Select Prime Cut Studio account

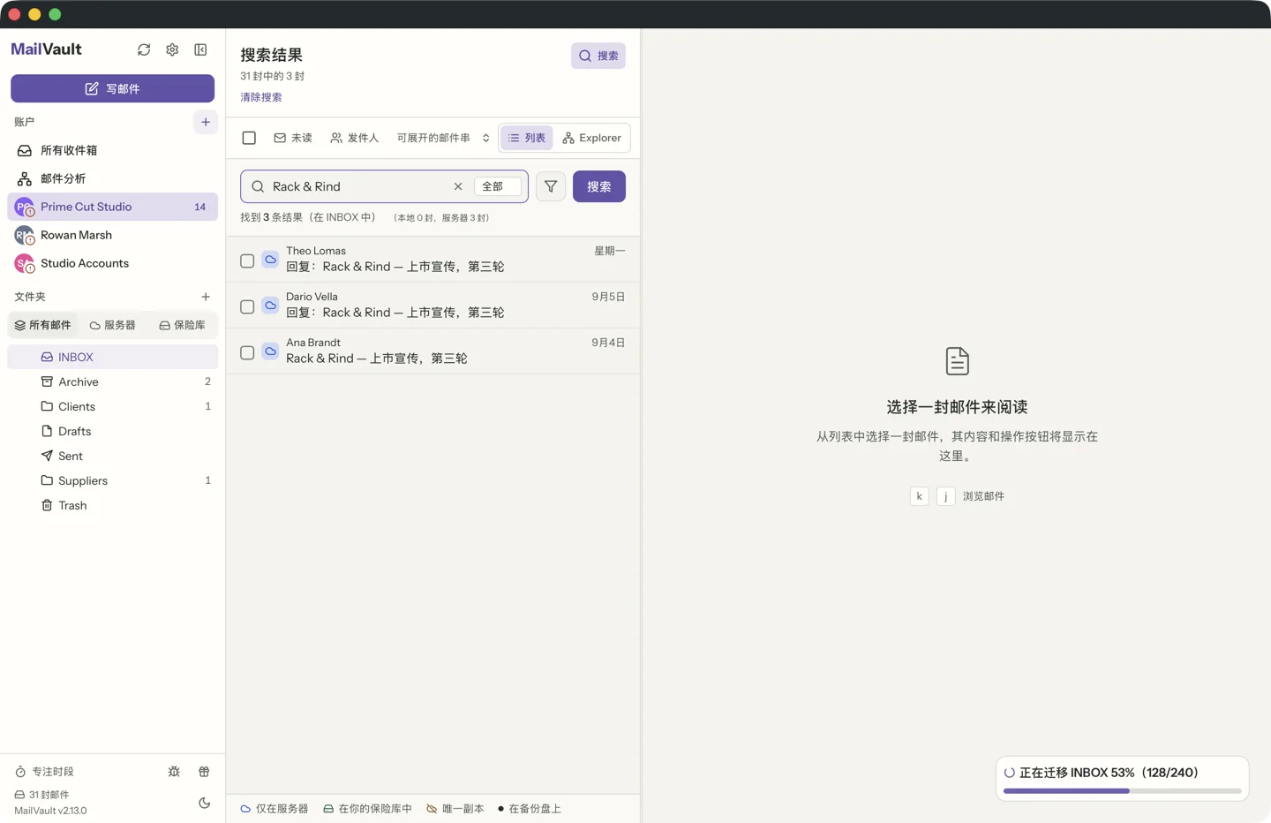[112, 207]
